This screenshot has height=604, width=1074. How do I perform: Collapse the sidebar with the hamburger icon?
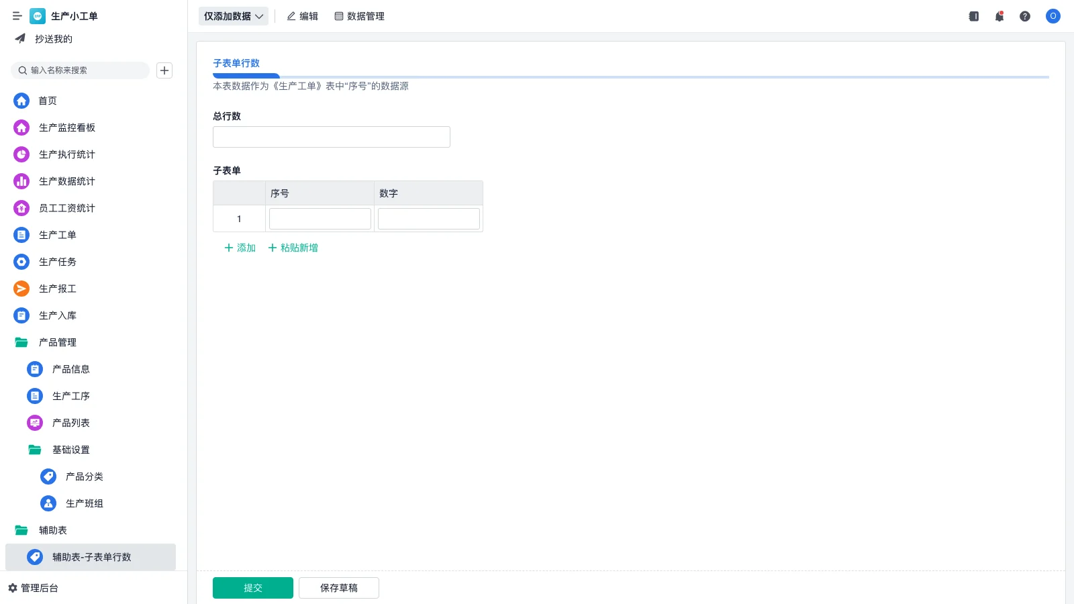click(17, 16)
